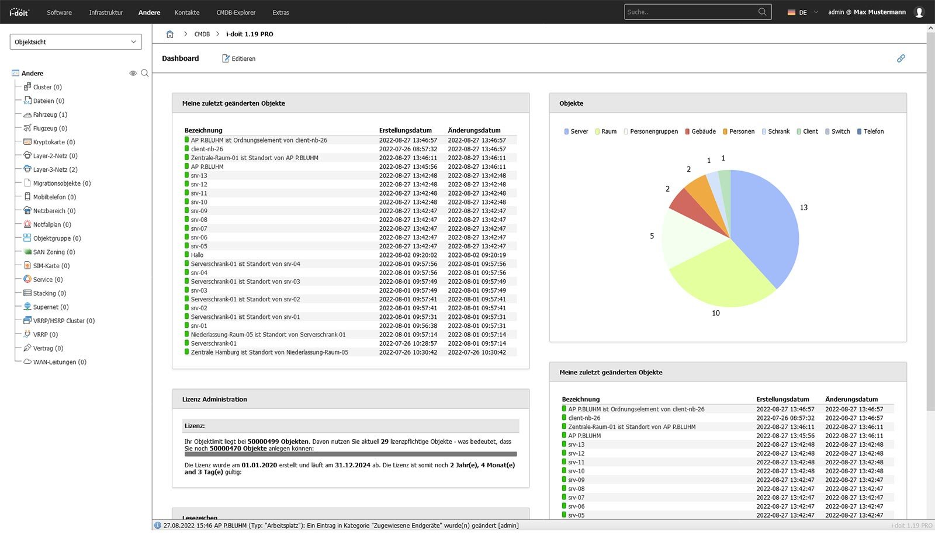
Task: Click the Cluster icon in tree
Action: tap(27, 87)
